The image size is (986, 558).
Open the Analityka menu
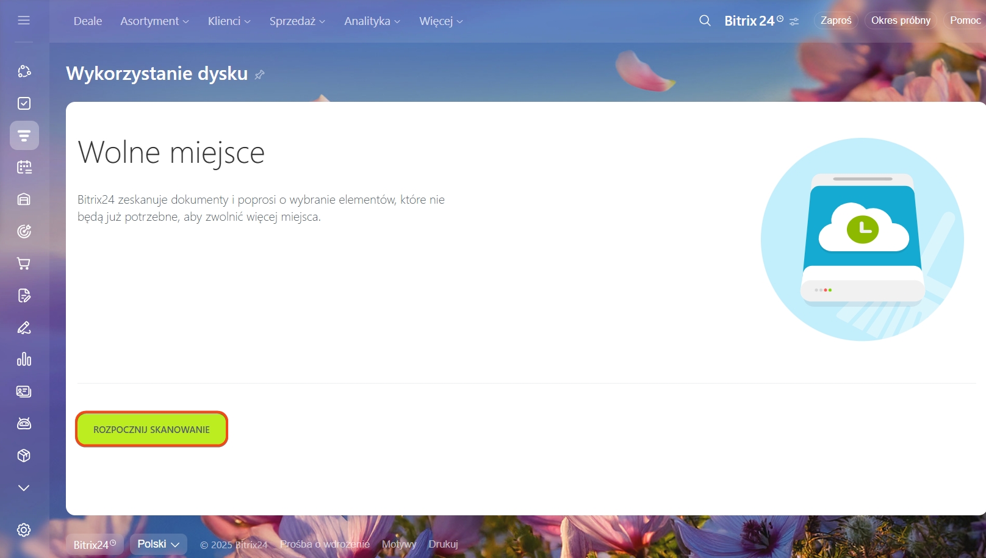372,21
